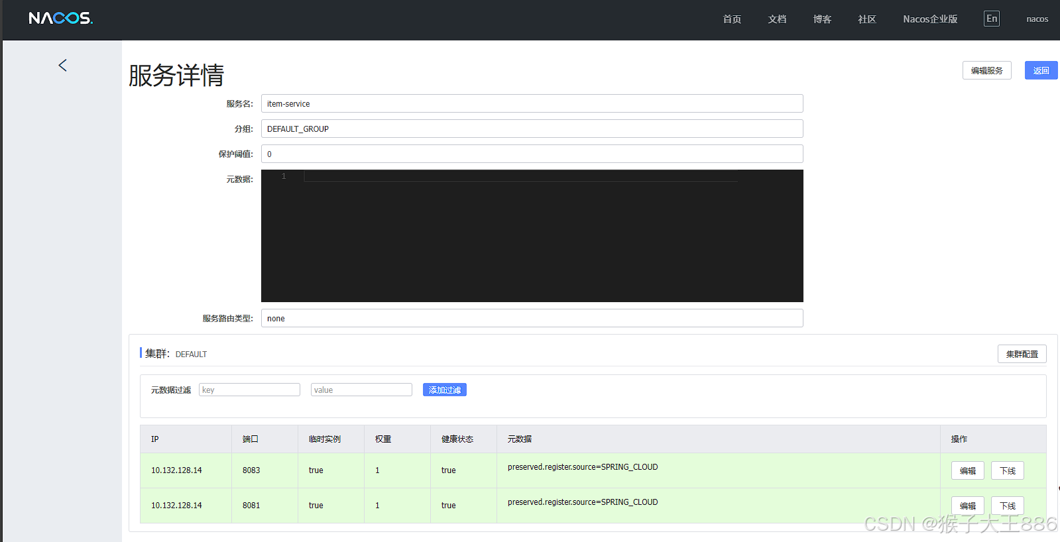
Task: Select IP 10.132.128.14 in the 8081 row
Action: 176,506
